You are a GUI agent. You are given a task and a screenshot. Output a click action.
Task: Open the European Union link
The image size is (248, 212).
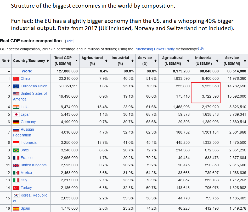pyautogui.click(x=34, y=86)
